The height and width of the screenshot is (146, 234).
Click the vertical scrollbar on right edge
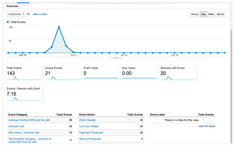tap(231, 87)
